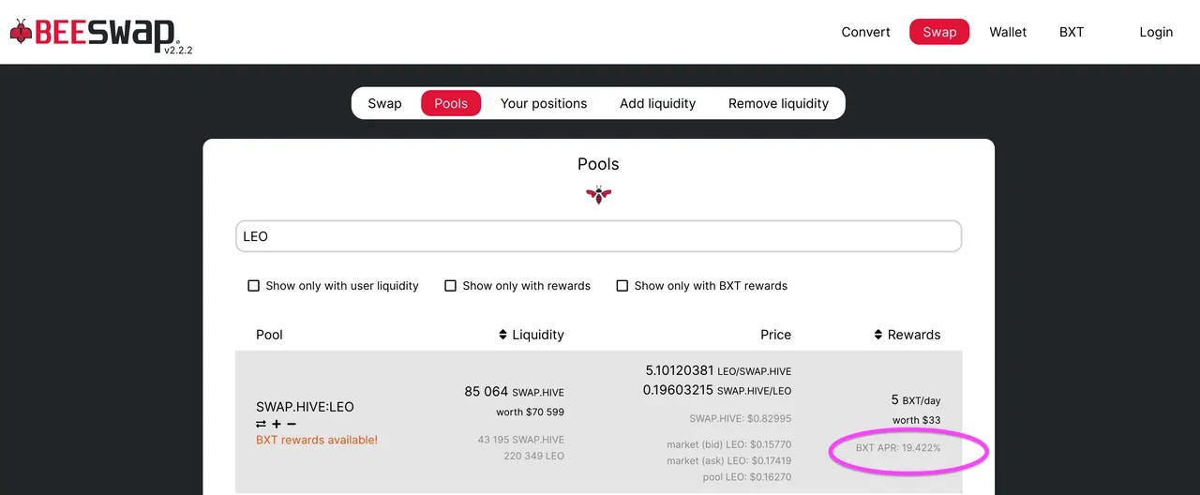Open the Remove liquidity tab

778,103
